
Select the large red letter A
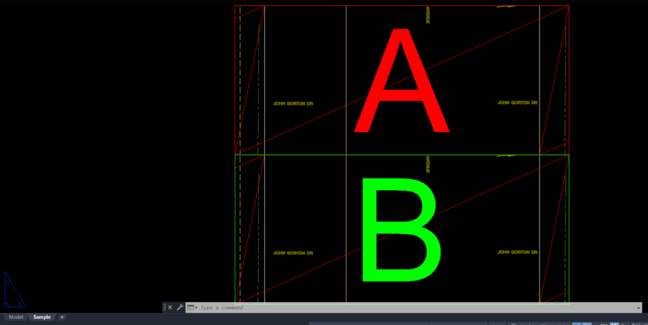pyautogui.click(x=401, y=81)
